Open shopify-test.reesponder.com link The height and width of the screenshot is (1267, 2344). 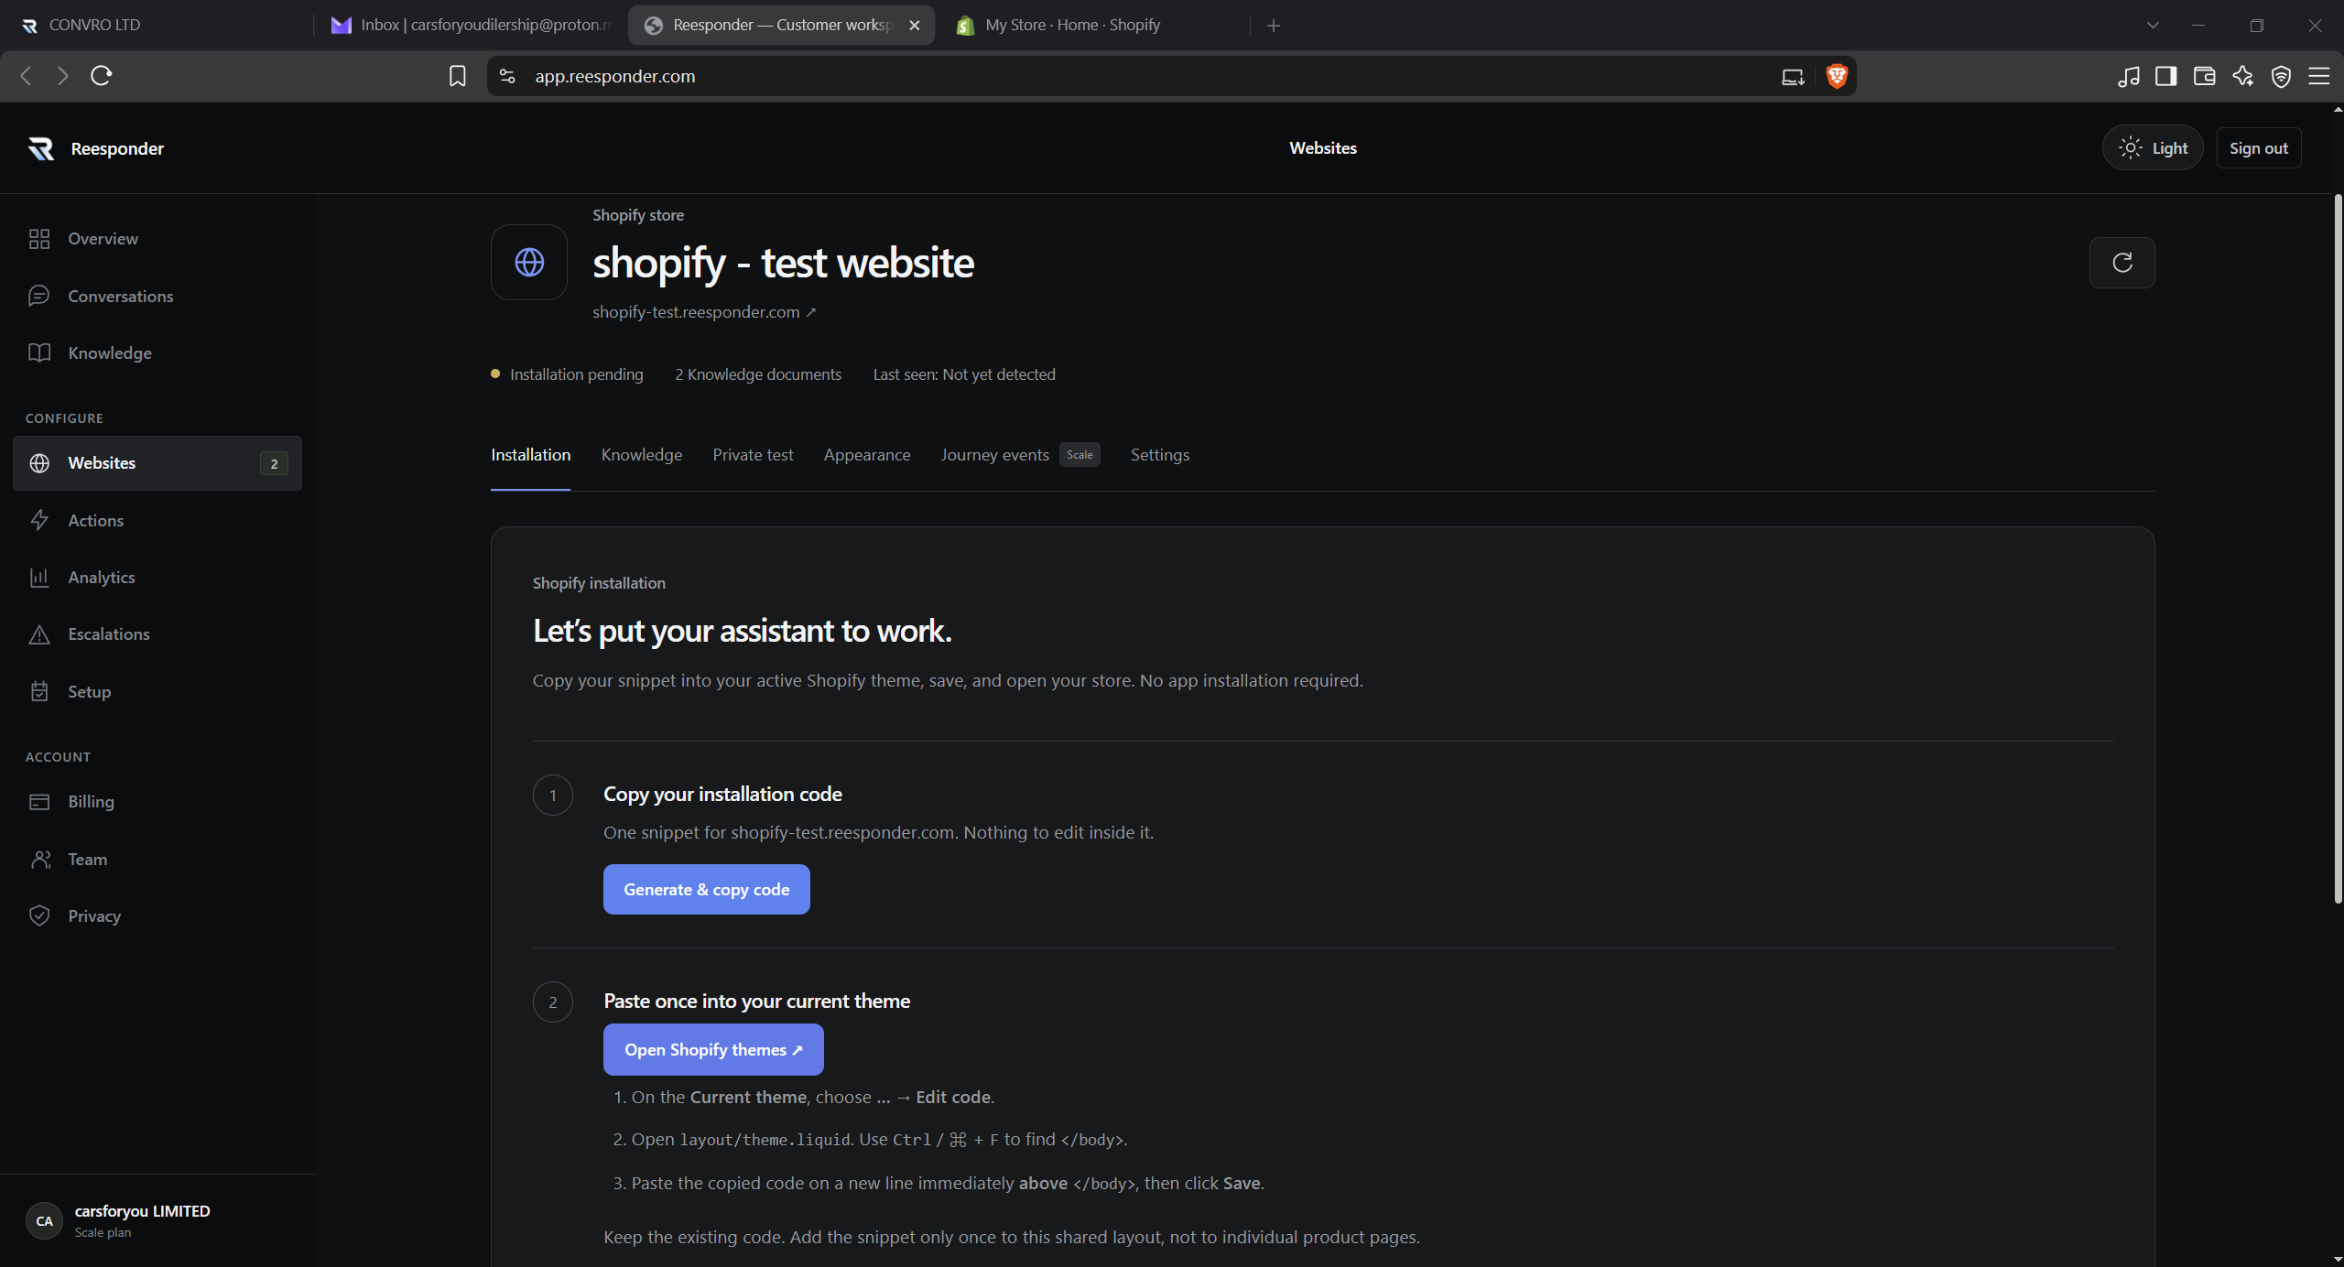[x=703, y=312]
